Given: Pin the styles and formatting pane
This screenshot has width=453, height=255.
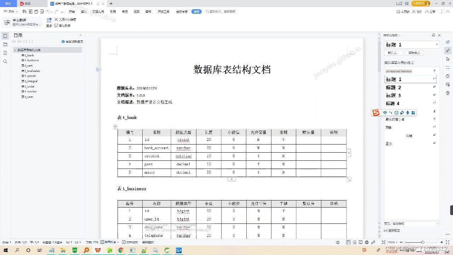Looking at the screenshot, I should click(x=434, y=35).
